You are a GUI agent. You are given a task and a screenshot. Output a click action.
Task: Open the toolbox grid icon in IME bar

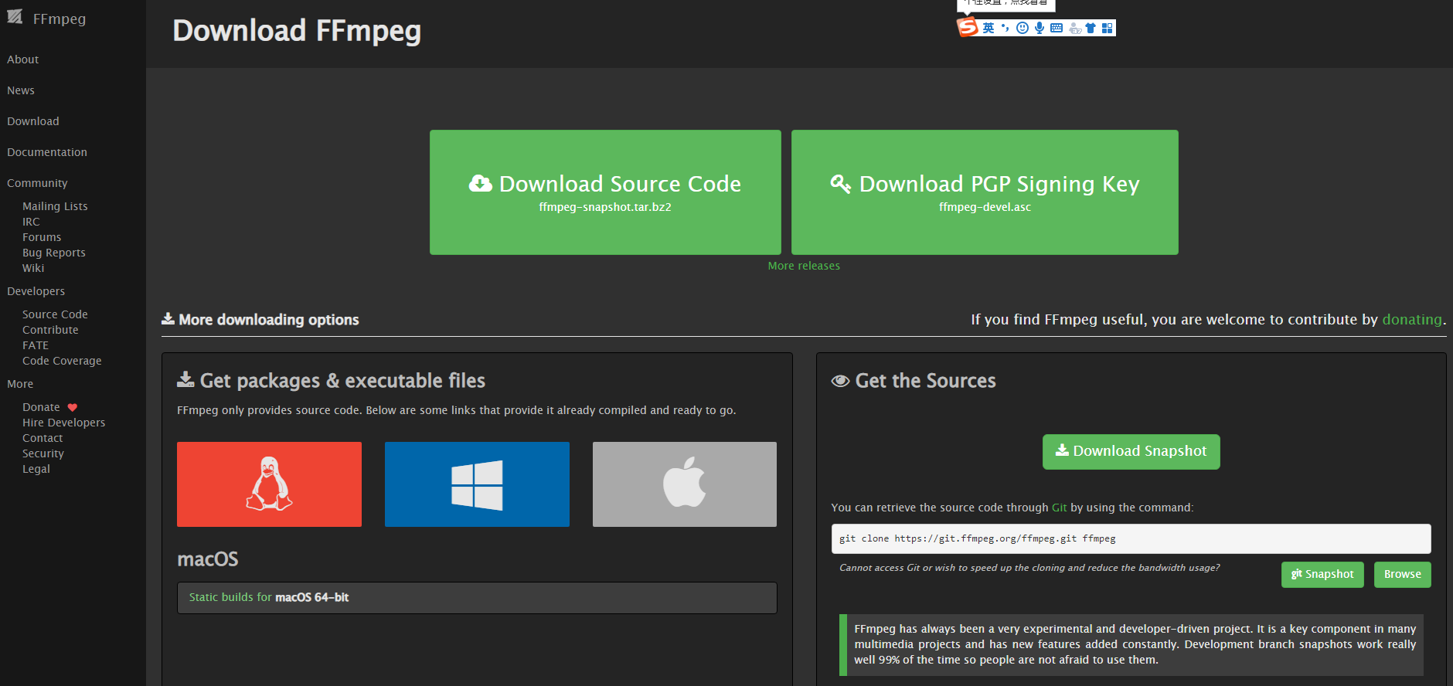[x=1108, y=28]
